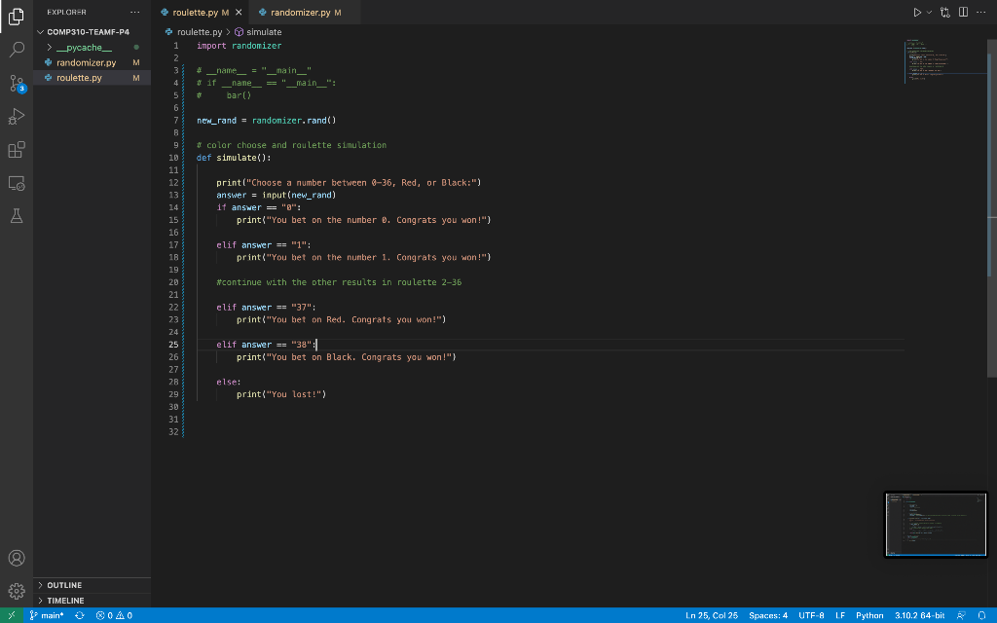This screenshot has width=997, height=623.
Task: Open the Extensions view
Action: [x=17, y=150]
